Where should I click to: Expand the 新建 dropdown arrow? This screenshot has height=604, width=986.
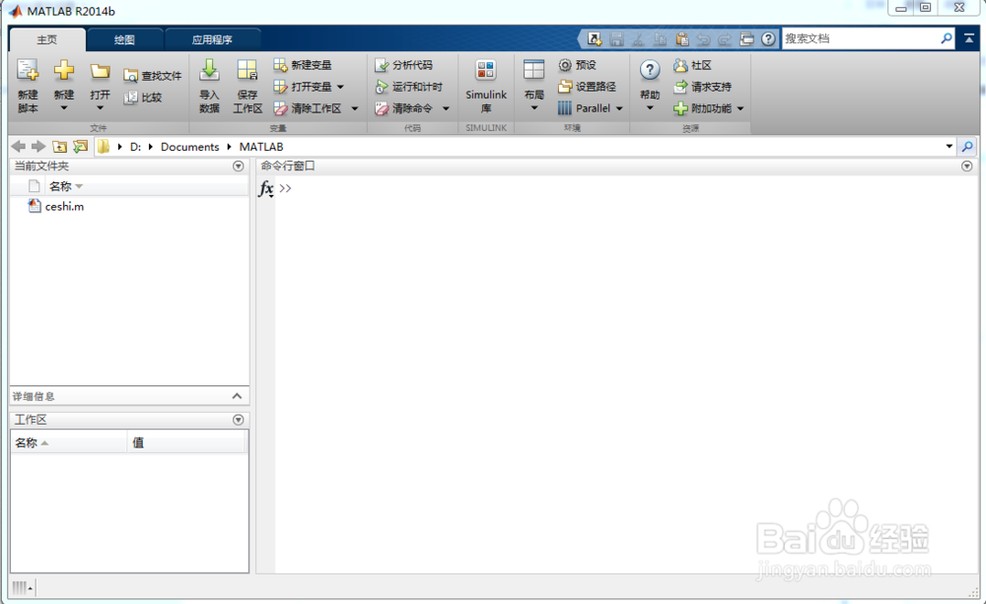pyautogui.click(x=63, y=108)
